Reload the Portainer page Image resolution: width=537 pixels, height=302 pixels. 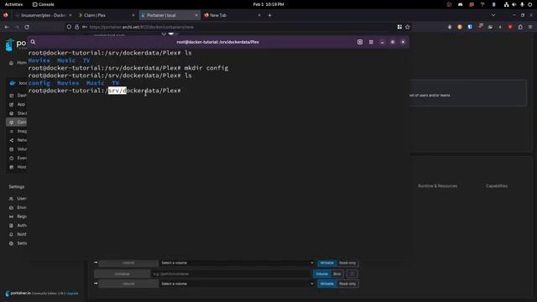click(27, 27)
